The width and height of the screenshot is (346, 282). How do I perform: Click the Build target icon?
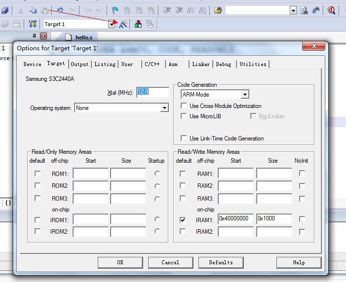(x=5, y=24)
